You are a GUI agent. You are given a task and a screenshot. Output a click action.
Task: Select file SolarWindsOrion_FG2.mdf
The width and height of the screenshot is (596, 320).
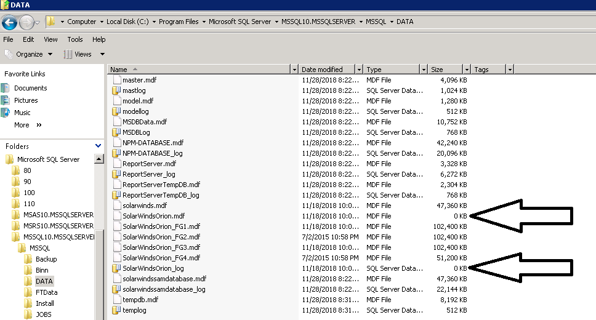[x=161, y=237]
